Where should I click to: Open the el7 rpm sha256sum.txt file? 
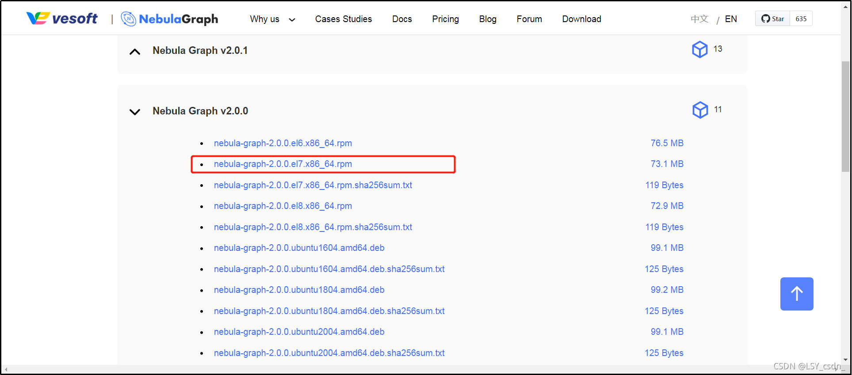(313, 185)
